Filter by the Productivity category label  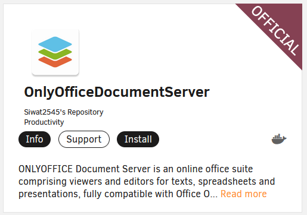pyautogui.click(x=44, y=122)
